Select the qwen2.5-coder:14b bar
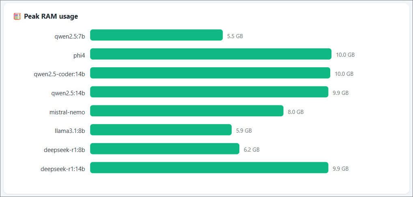The height and width of the screenshot is (197, 413). tap(210, 73)
